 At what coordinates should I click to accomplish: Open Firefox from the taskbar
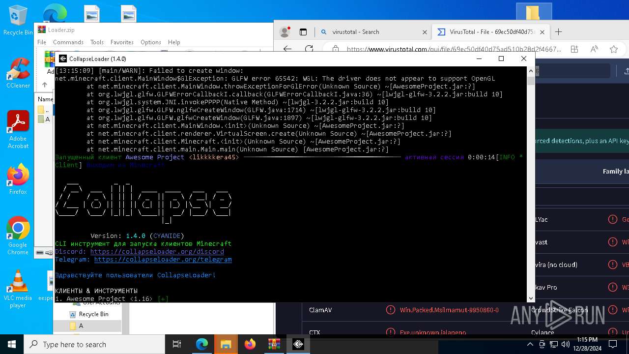(x=250, y=344)
